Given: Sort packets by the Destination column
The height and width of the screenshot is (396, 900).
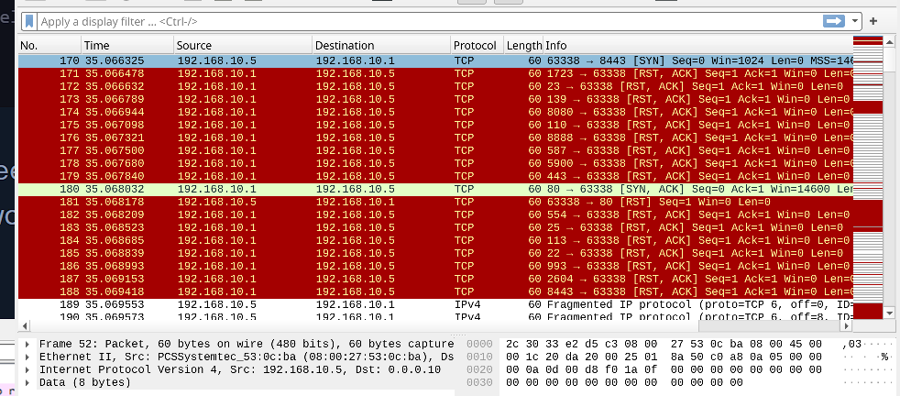Looking at the screenshot, I should point(381,45).
